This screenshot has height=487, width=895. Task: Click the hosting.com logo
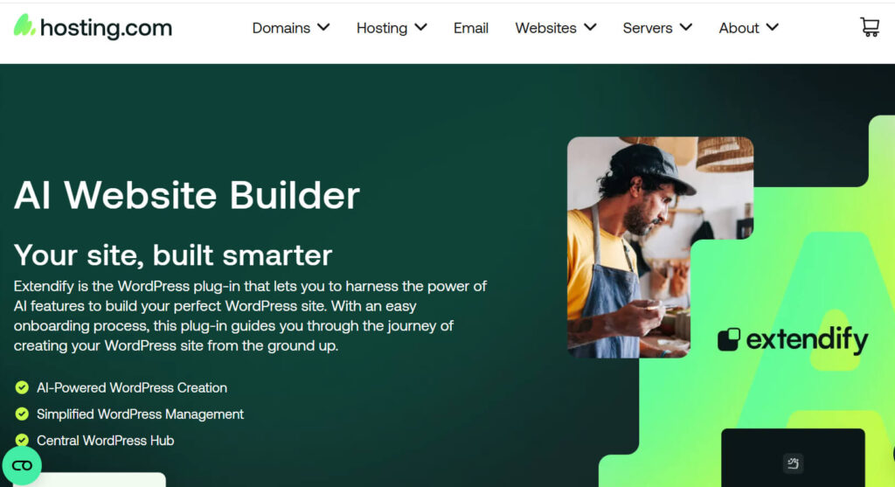click(93, 27)
